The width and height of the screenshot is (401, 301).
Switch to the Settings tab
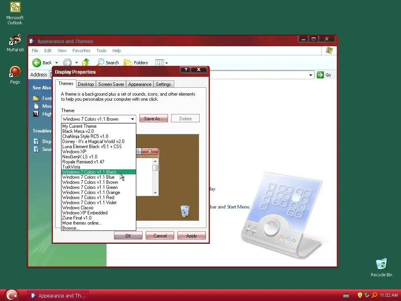(x=163, y=84)
